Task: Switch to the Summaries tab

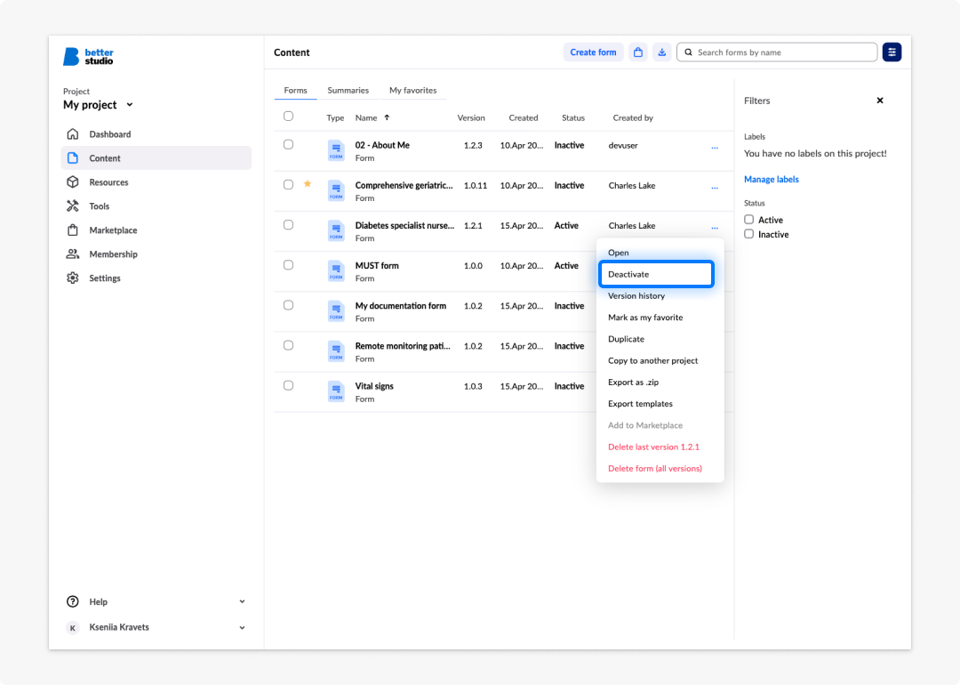Action: 348,90
